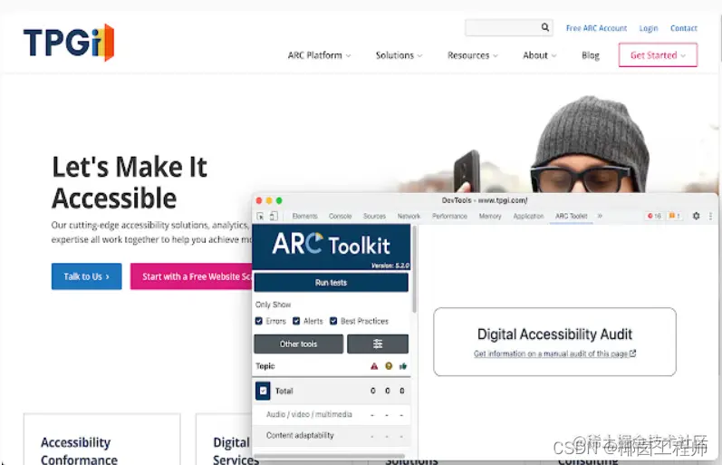
Task: Open the Blog page link
Action: [591, 55]
